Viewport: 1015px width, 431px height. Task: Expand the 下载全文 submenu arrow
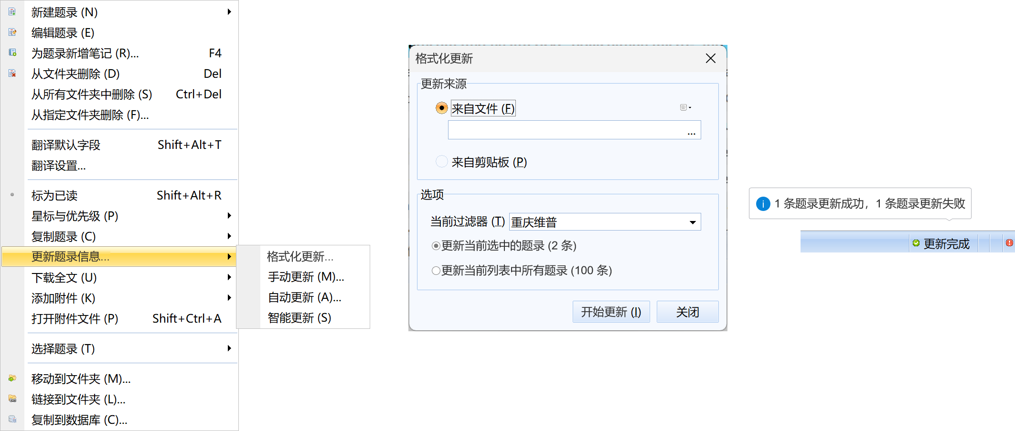tap(229, 277)
